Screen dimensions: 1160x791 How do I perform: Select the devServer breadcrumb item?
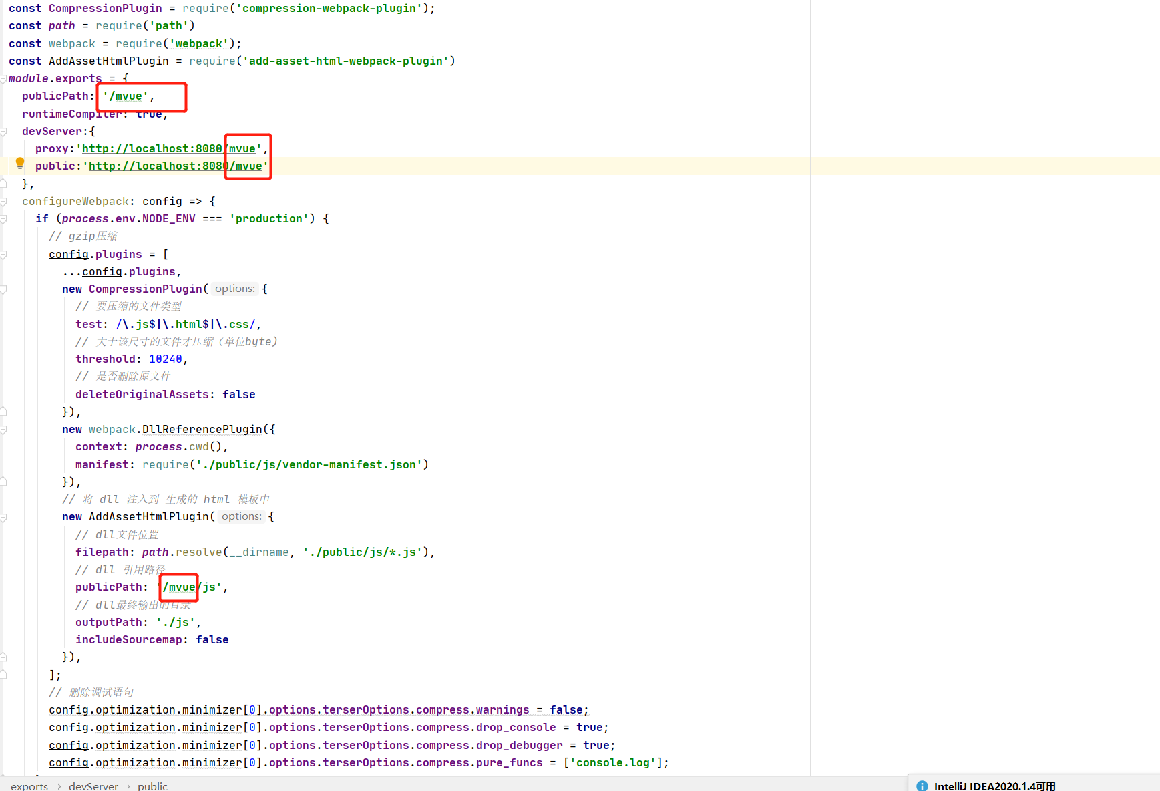pos(93,786)
